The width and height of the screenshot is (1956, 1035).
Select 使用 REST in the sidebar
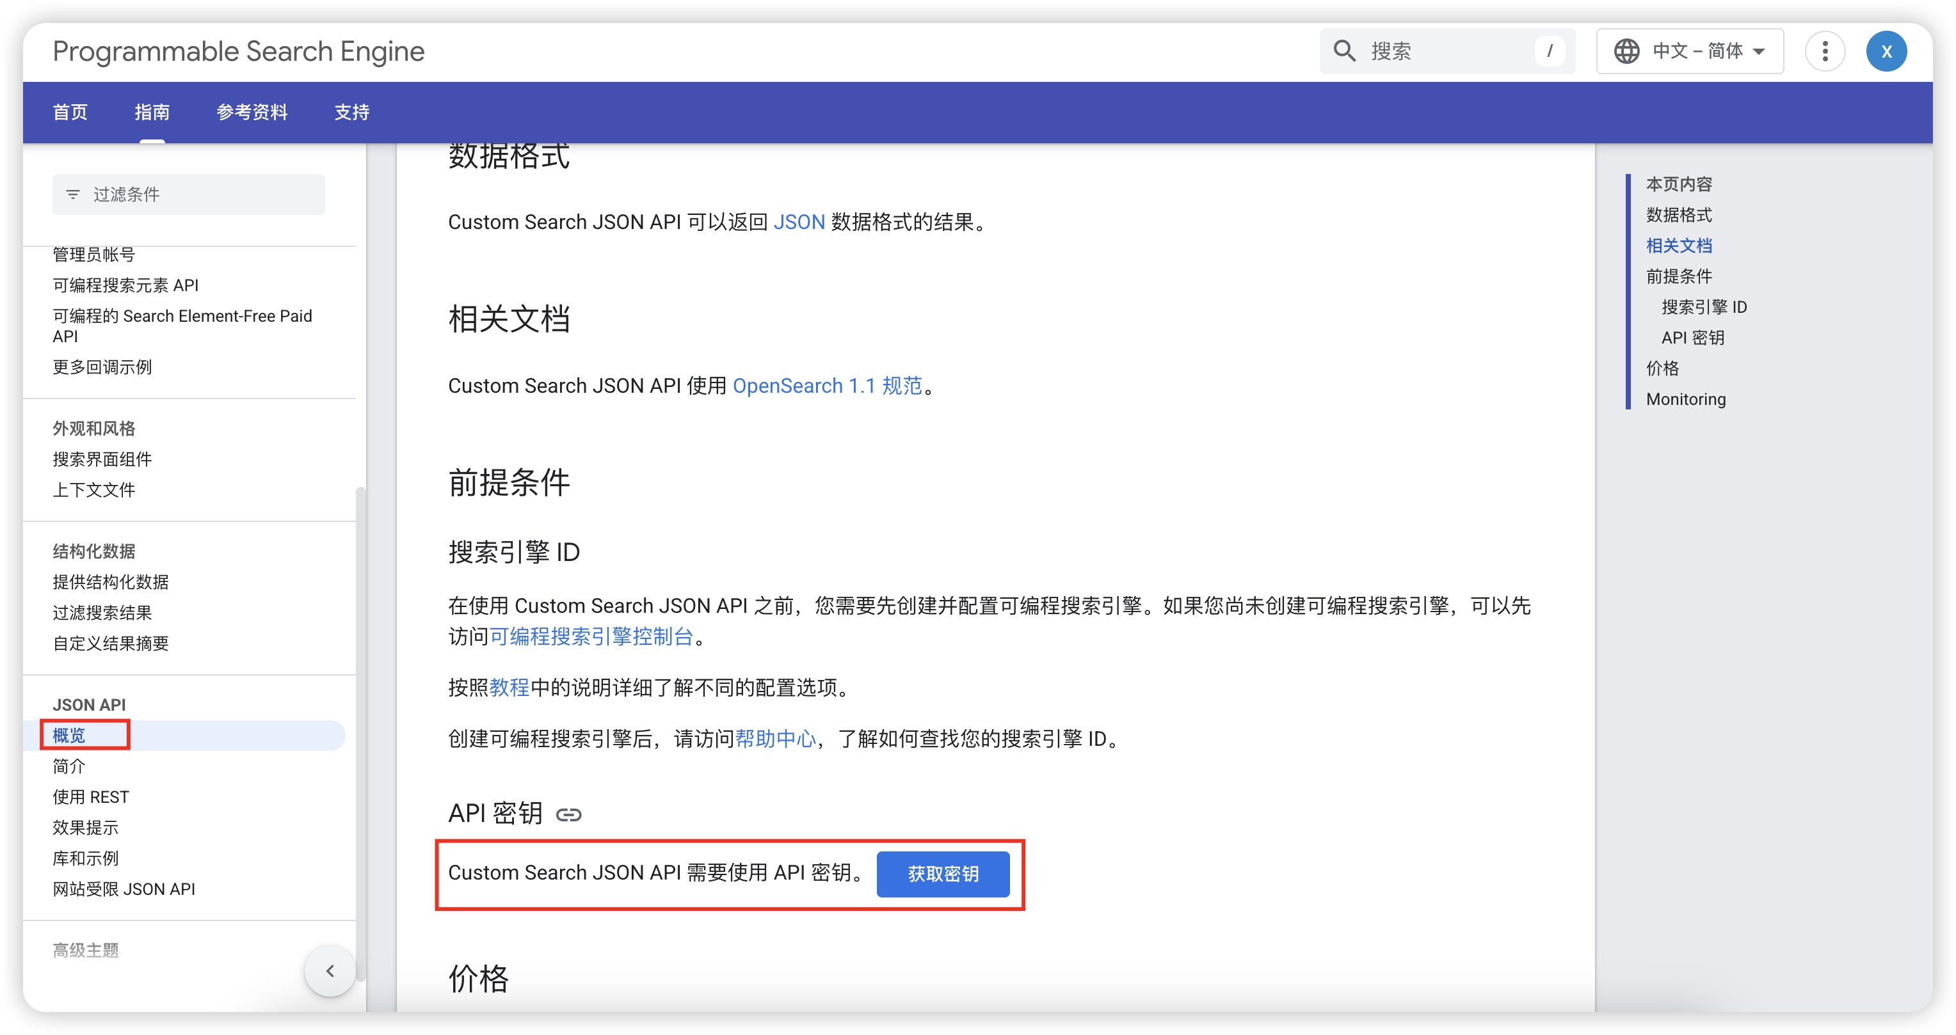[90, 797]
